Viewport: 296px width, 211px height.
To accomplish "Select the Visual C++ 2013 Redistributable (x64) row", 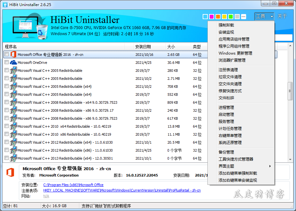I will pyautogui.click(x=106, y=158).
